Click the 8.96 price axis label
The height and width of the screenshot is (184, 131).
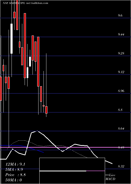point(121,91)
